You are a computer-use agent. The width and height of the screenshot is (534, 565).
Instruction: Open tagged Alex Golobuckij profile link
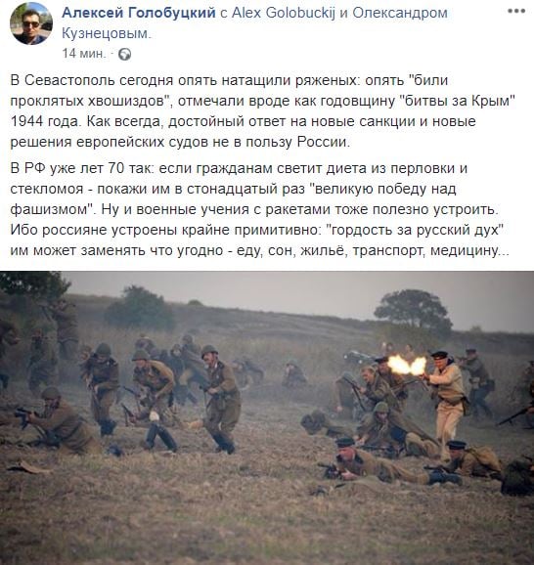point(283,13)
